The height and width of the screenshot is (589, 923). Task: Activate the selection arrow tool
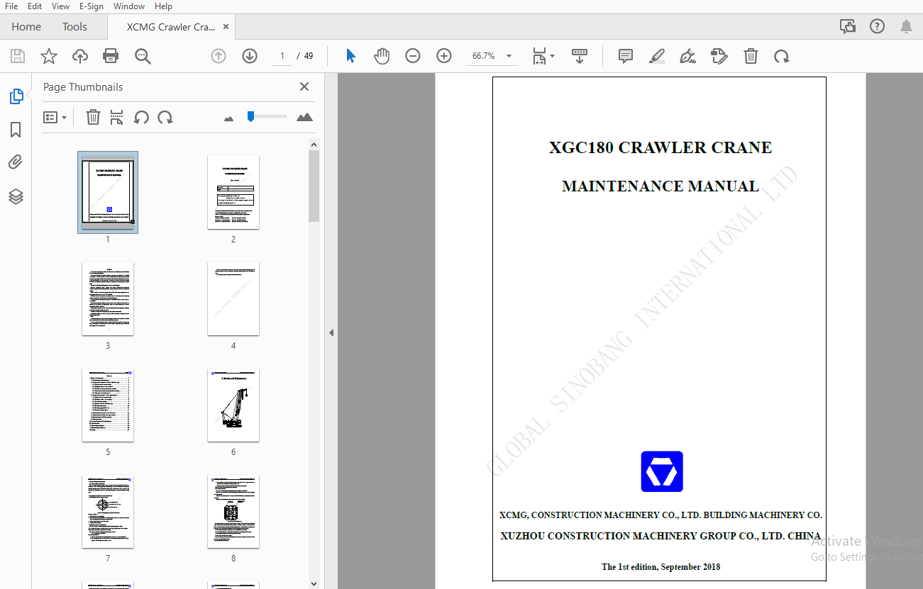click(350, 56)
